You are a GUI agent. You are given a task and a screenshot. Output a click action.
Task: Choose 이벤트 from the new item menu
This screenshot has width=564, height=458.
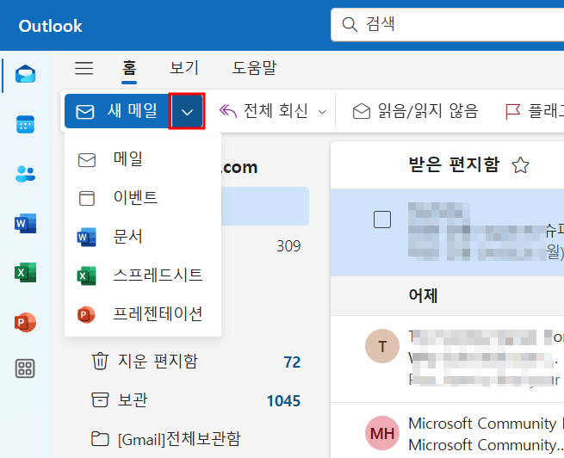click(143, 198)
